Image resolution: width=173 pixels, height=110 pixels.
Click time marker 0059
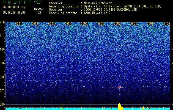(150, 24)
